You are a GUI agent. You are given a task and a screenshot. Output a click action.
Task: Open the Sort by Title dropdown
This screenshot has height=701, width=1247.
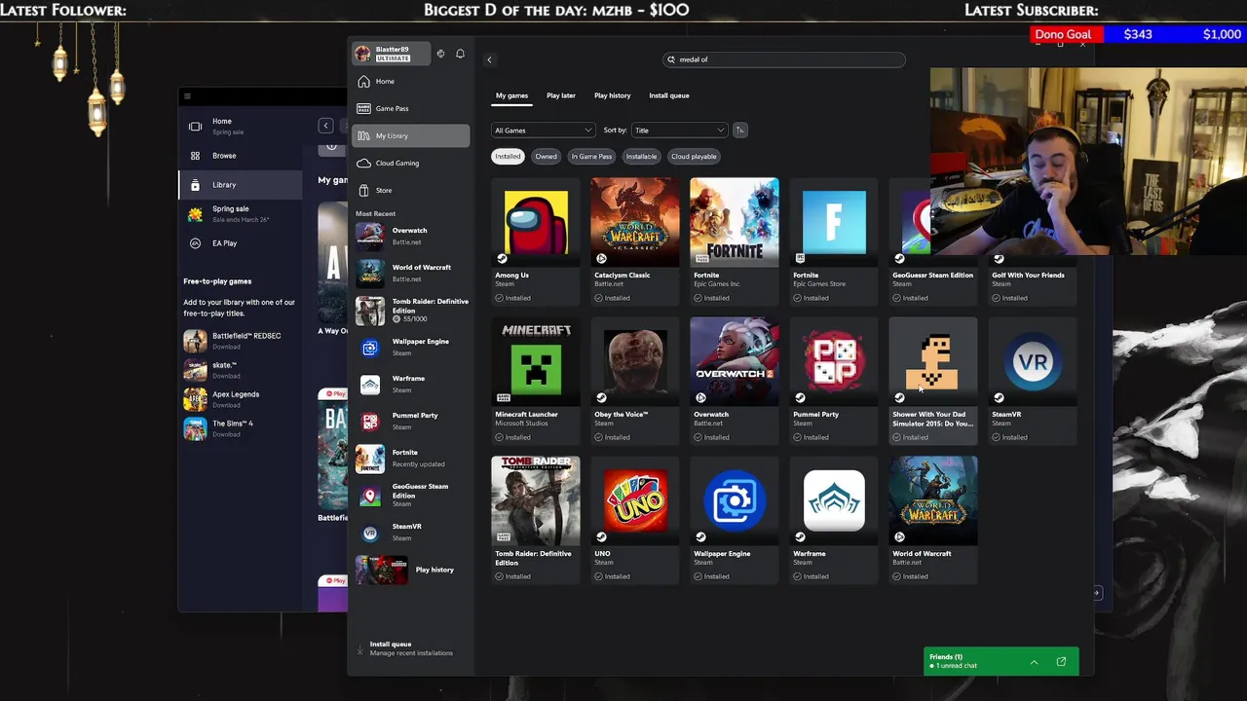679,130
